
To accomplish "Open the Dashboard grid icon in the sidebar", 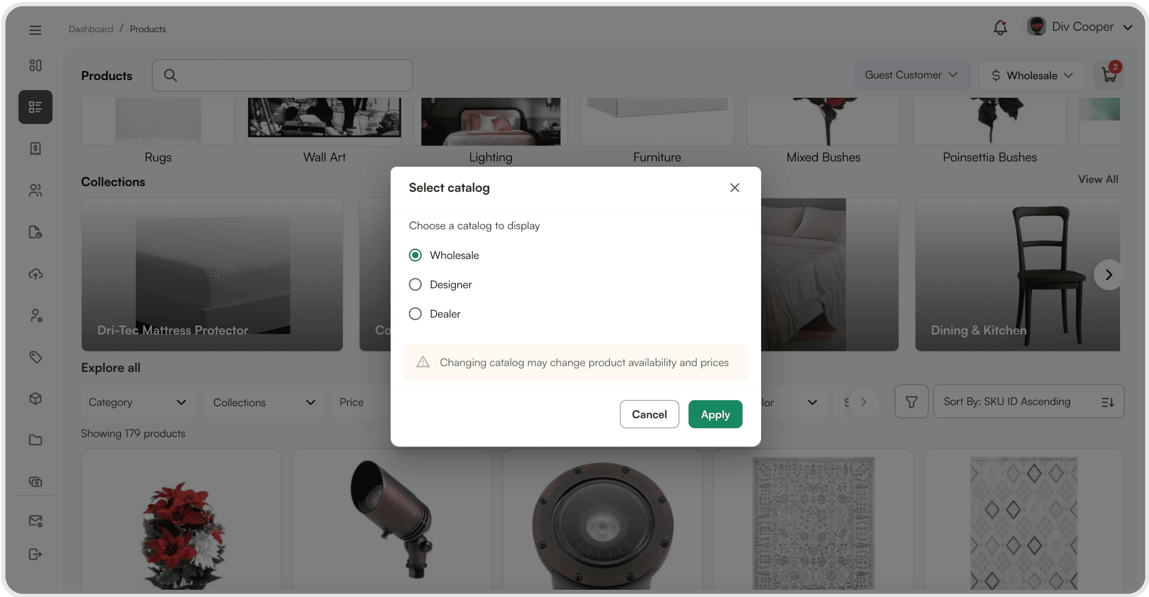I will coord(35,65).
